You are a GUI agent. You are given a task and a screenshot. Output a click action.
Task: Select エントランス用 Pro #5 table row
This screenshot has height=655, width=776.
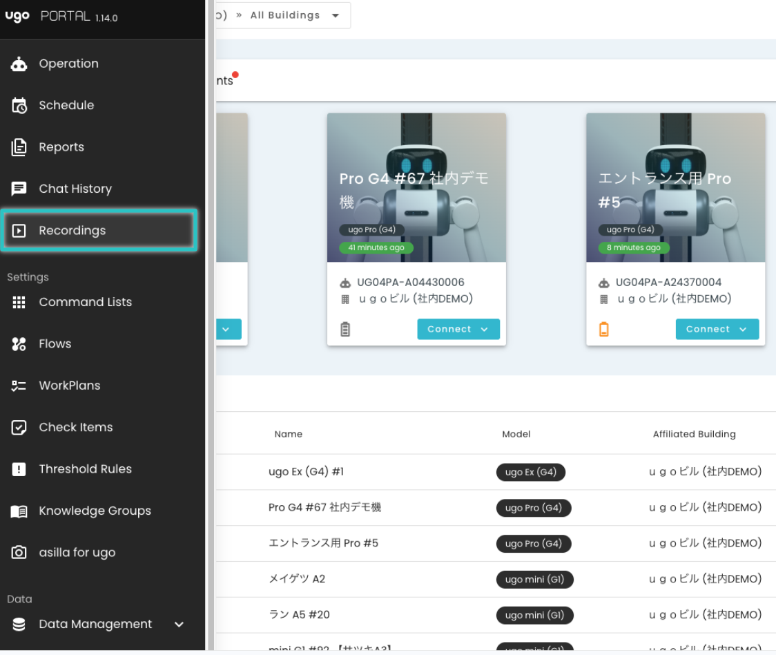tap(496, 544)
